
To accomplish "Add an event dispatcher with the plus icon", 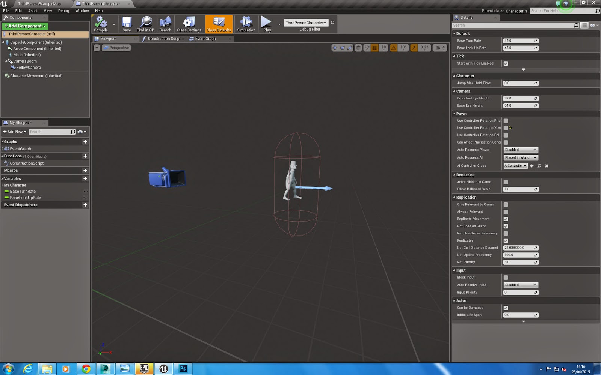I will (85, 205).
